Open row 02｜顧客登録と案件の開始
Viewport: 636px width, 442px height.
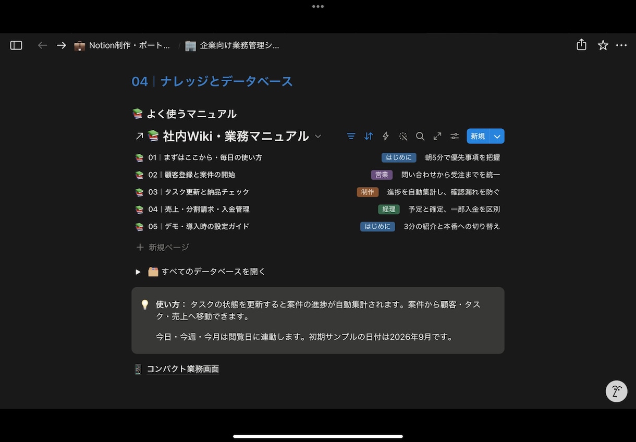(x=317, y=175)
